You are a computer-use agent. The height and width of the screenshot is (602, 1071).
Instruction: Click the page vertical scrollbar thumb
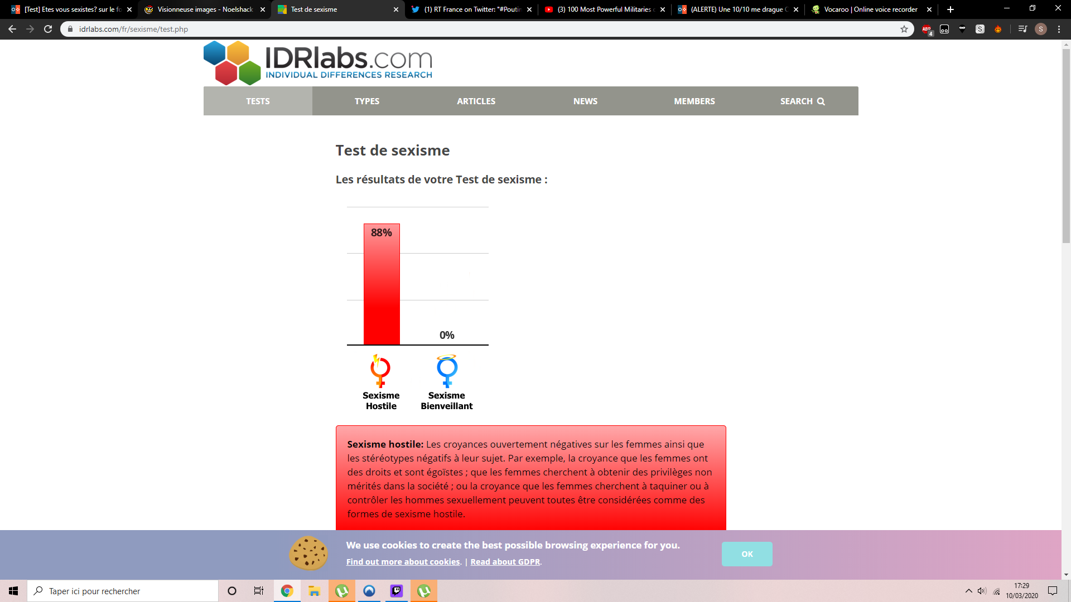1066,145
